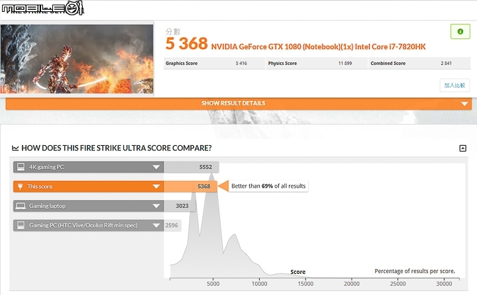
Task: Expand the SHOW RESULT DETAILS bar
Action: (x=238, y=103)
